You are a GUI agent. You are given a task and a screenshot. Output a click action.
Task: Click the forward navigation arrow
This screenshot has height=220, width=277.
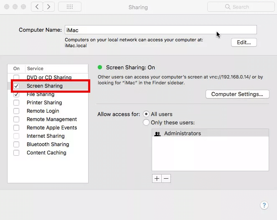point(49,7)
